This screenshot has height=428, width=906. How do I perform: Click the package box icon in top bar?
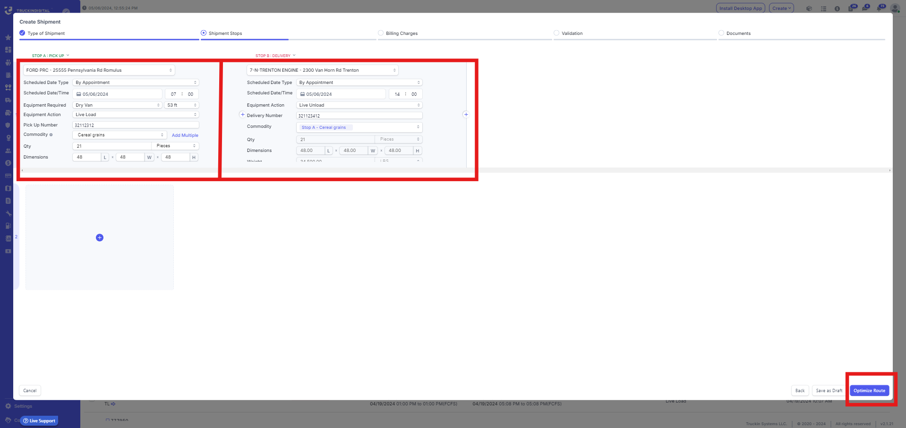point(809,8)
